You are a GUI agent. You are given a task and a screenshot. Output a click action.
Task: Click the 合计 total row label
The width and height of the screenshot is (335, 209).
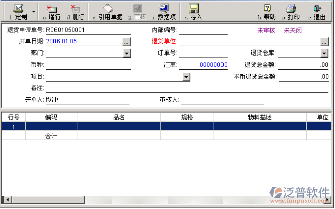point(51,136)
